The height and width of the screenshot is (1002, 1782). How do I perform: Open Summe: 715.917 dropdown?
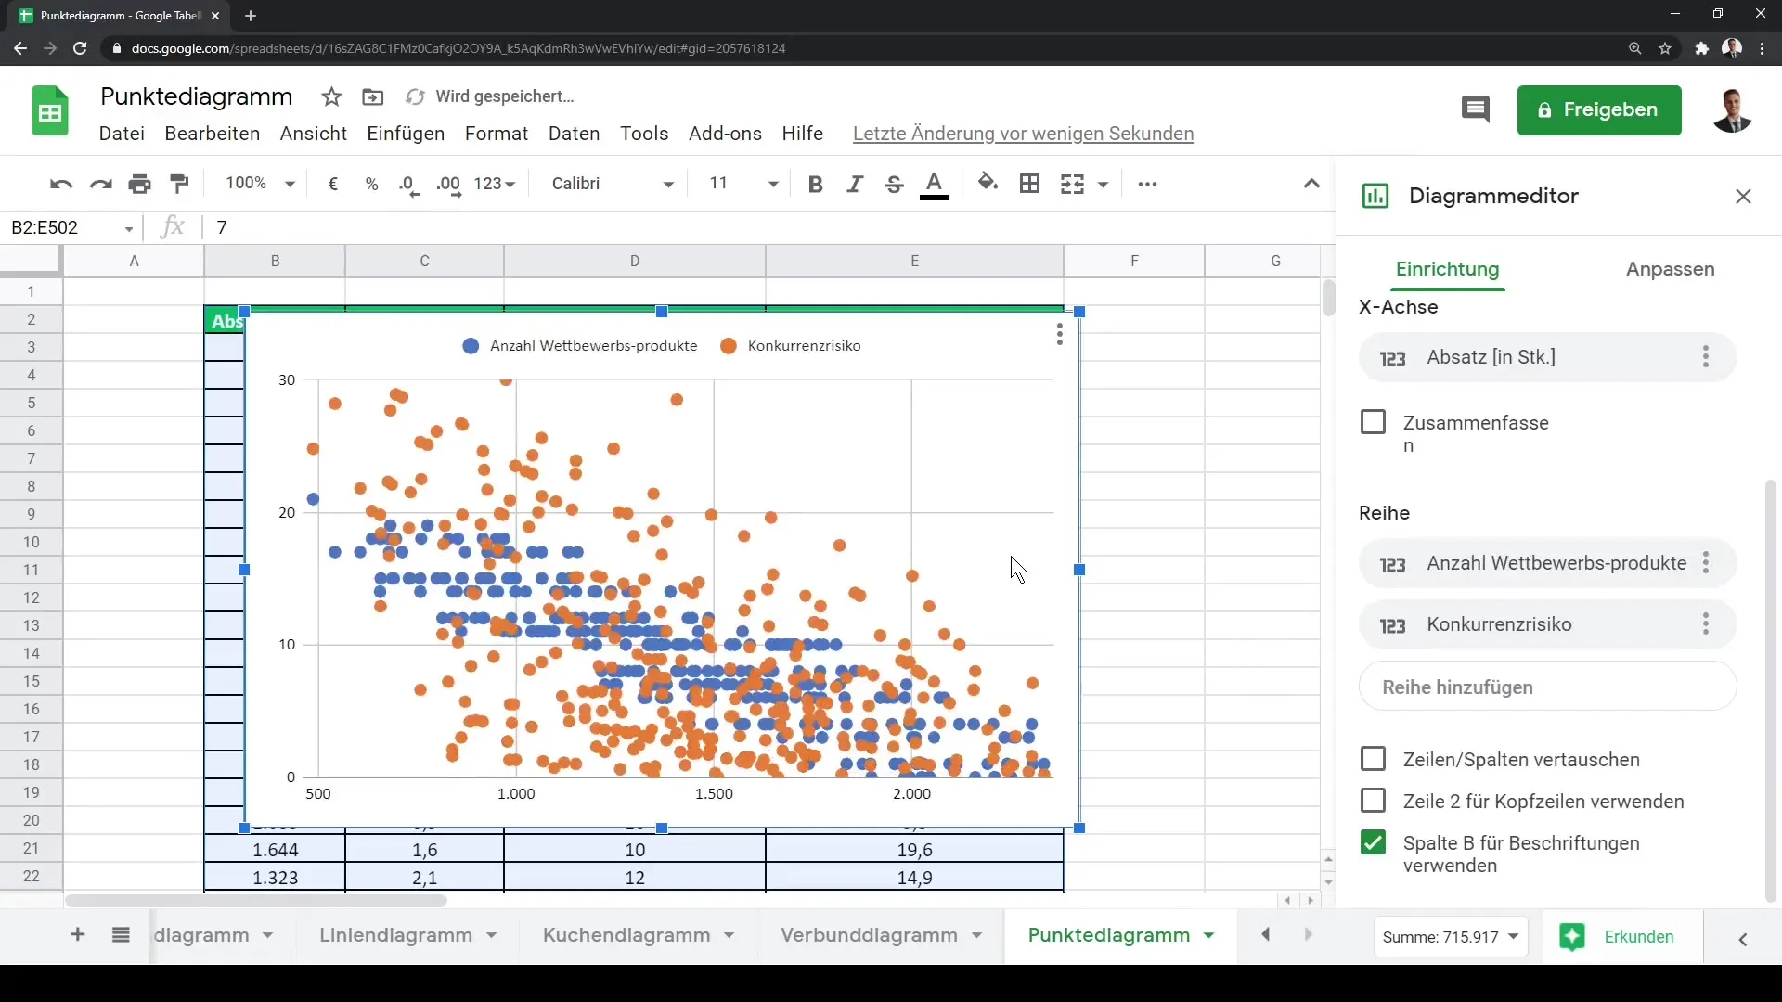click(1451, 937)
